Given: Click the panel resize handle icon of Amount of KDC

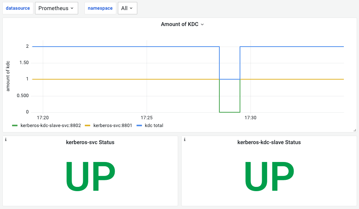Looking at the screenshot, I should 355,130.
